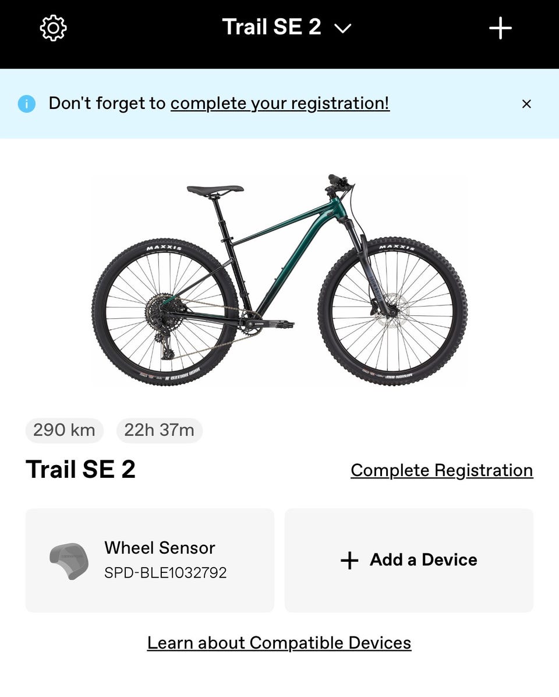Follow the 'complete your registration!' banner link

click(280, 104)
